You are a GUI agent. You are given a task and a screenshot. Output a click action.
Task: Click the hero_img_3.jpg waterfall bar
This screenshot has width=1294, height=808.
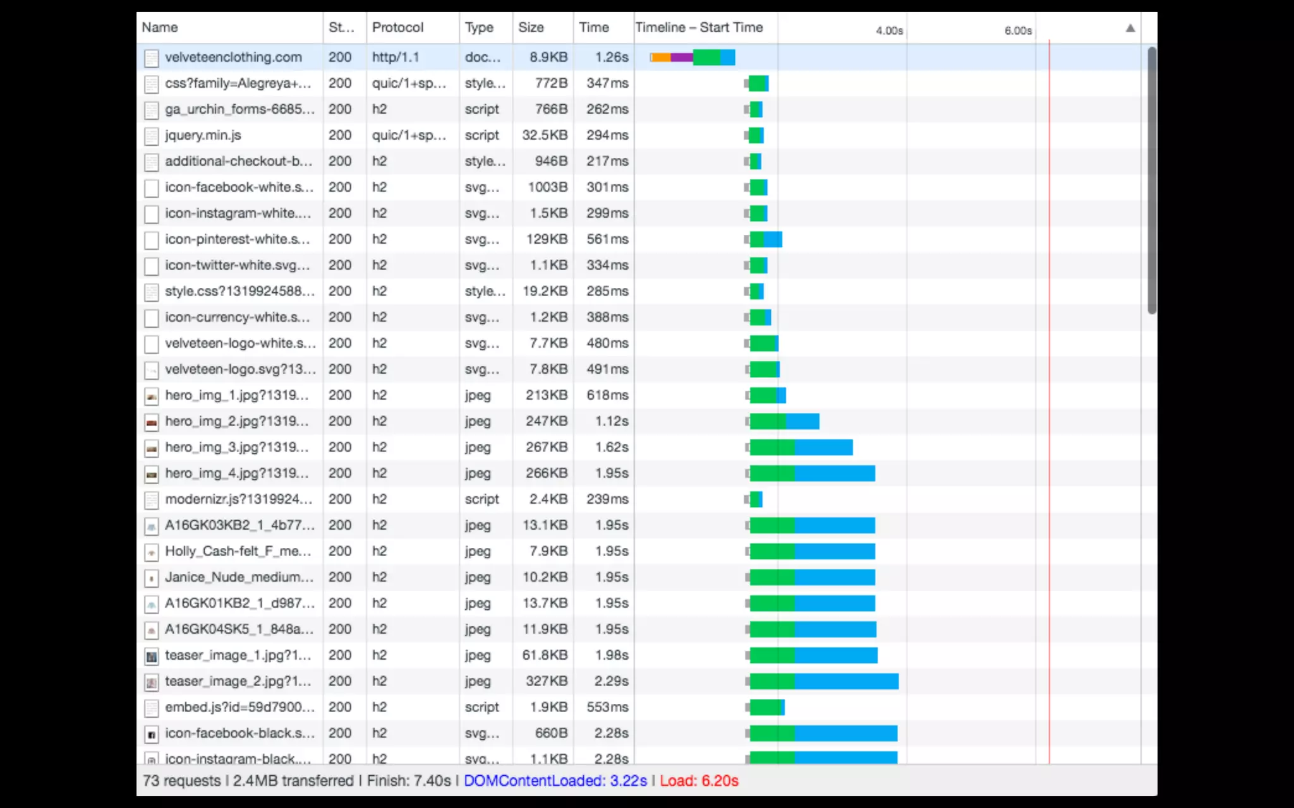(801, 448)
